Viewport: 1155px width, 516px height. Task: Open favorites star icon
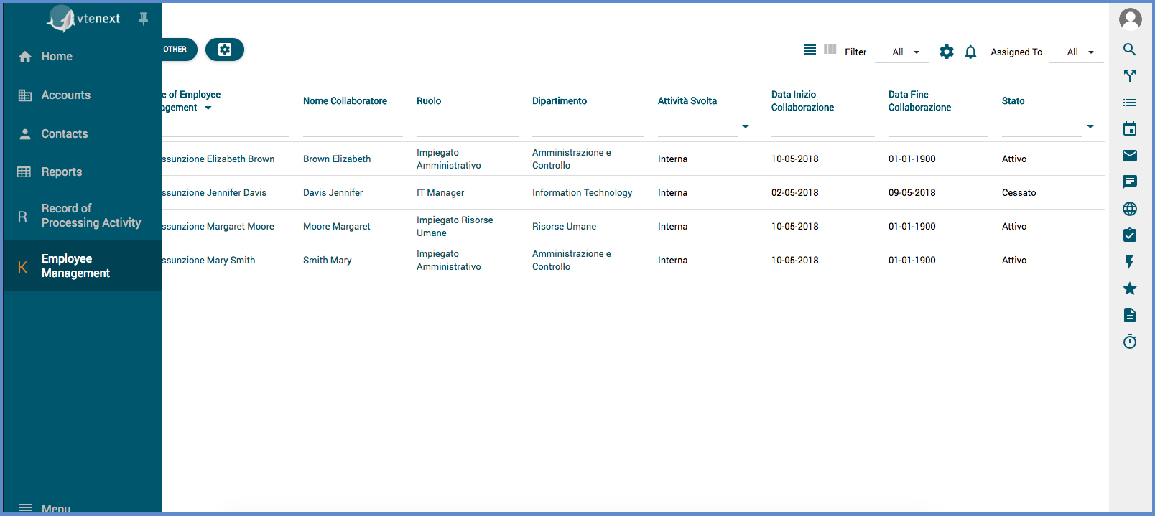point(1130,289)
